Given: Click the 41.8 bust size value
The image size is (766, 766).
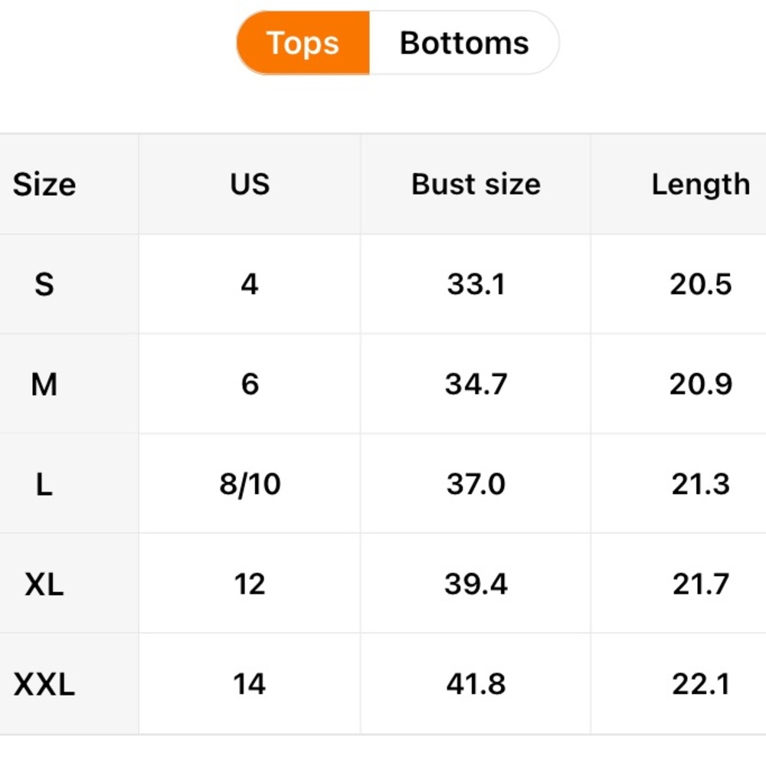Looking at the screenshot, I should pyautogui.click(x=476, y=684).
